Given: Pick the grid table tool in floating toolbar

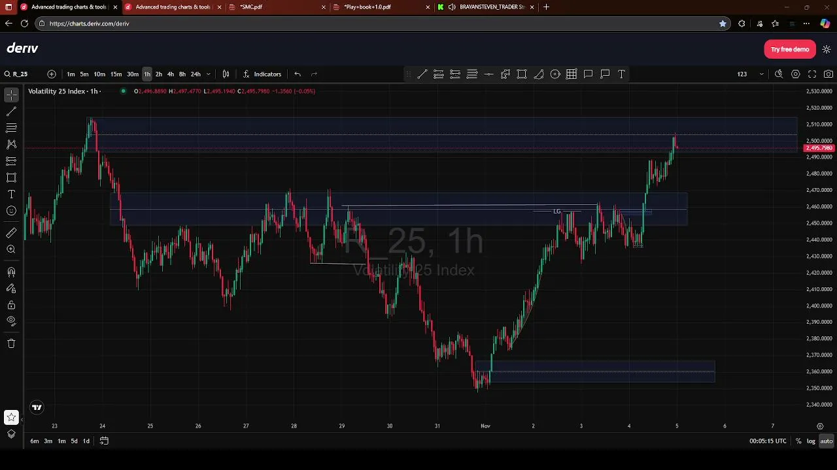Looking at the screenshot, I should pos(572,74).
